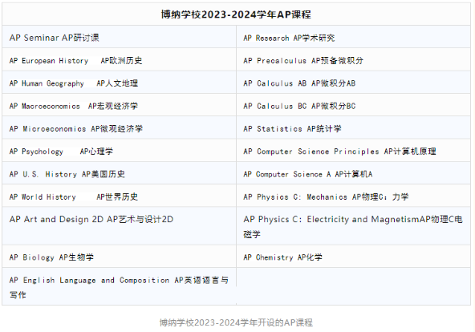Select AP Statistics AP统计学
475x332 pixels.
pyautogui.click(x=354, y=128)
